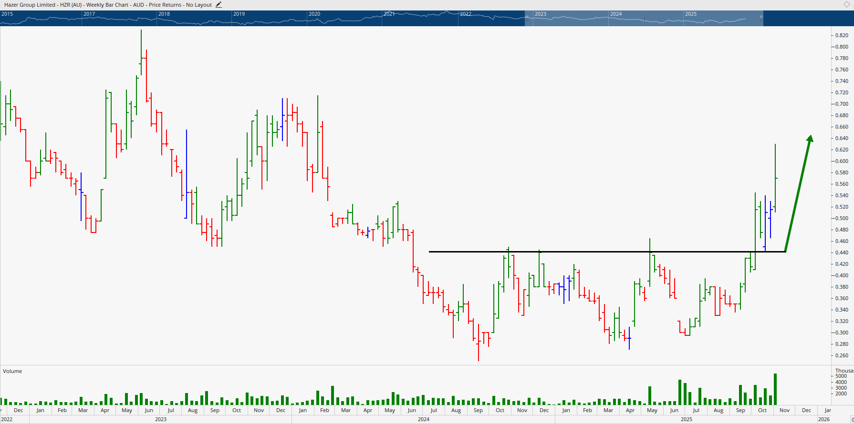Click the '2024' year label on the time axis

point(424,419)
